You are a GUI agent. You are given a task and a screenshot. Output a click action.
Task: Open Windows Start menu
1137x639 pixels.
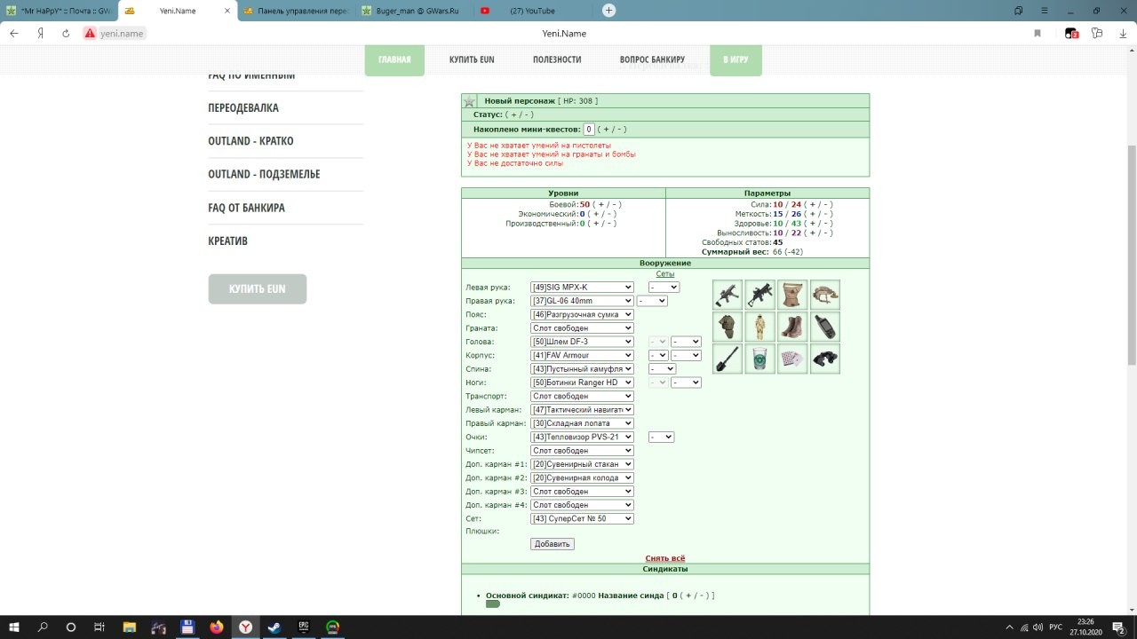[x=14, y=627]
